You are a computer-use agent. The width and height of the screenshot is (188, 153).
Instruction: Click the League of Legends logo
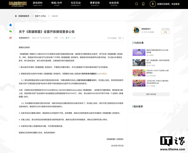tap(18, 4)
